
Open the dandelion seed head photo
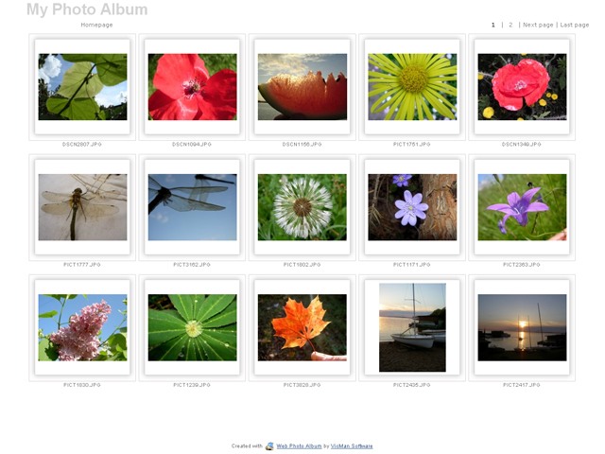(x=302, y=207)
